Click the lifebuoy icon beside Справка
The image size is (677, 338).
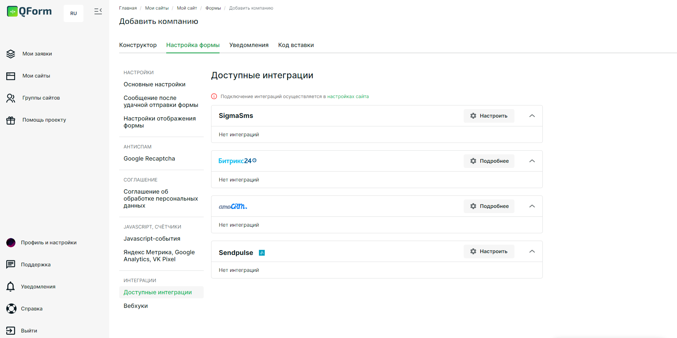click(x=11, y=309)
